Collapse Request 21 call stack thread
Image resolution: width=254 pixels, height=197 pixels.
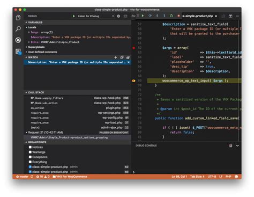pyautogui.click(x=78, y=133)
